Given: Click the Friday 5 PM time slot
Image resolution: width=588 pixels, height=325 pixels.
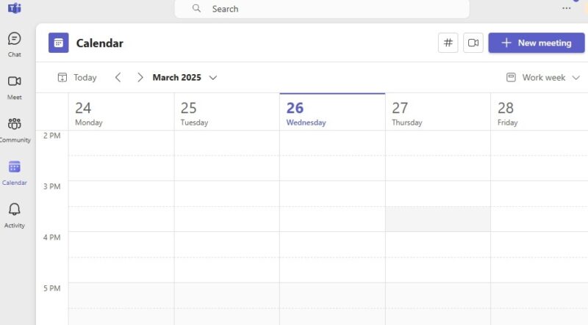Looking at the screenshot, I should click(539, 296).
